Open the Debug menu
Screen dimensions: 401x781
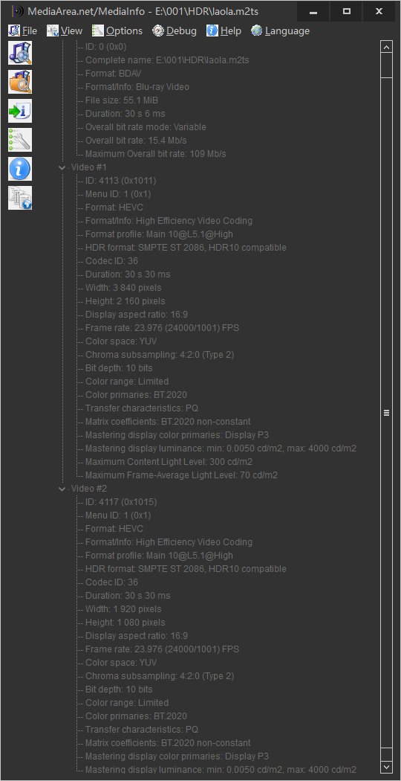(x=175, y=31)
